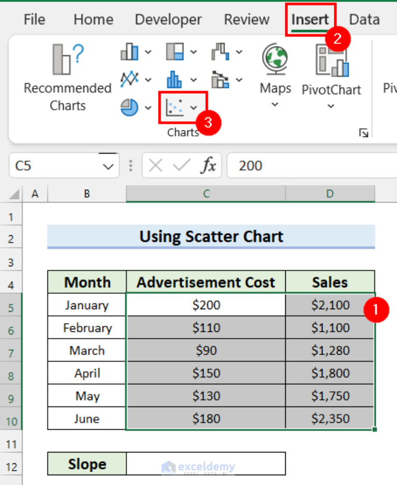
Task: Cancel the formula bar entry
Action: (x=155, y=165)
